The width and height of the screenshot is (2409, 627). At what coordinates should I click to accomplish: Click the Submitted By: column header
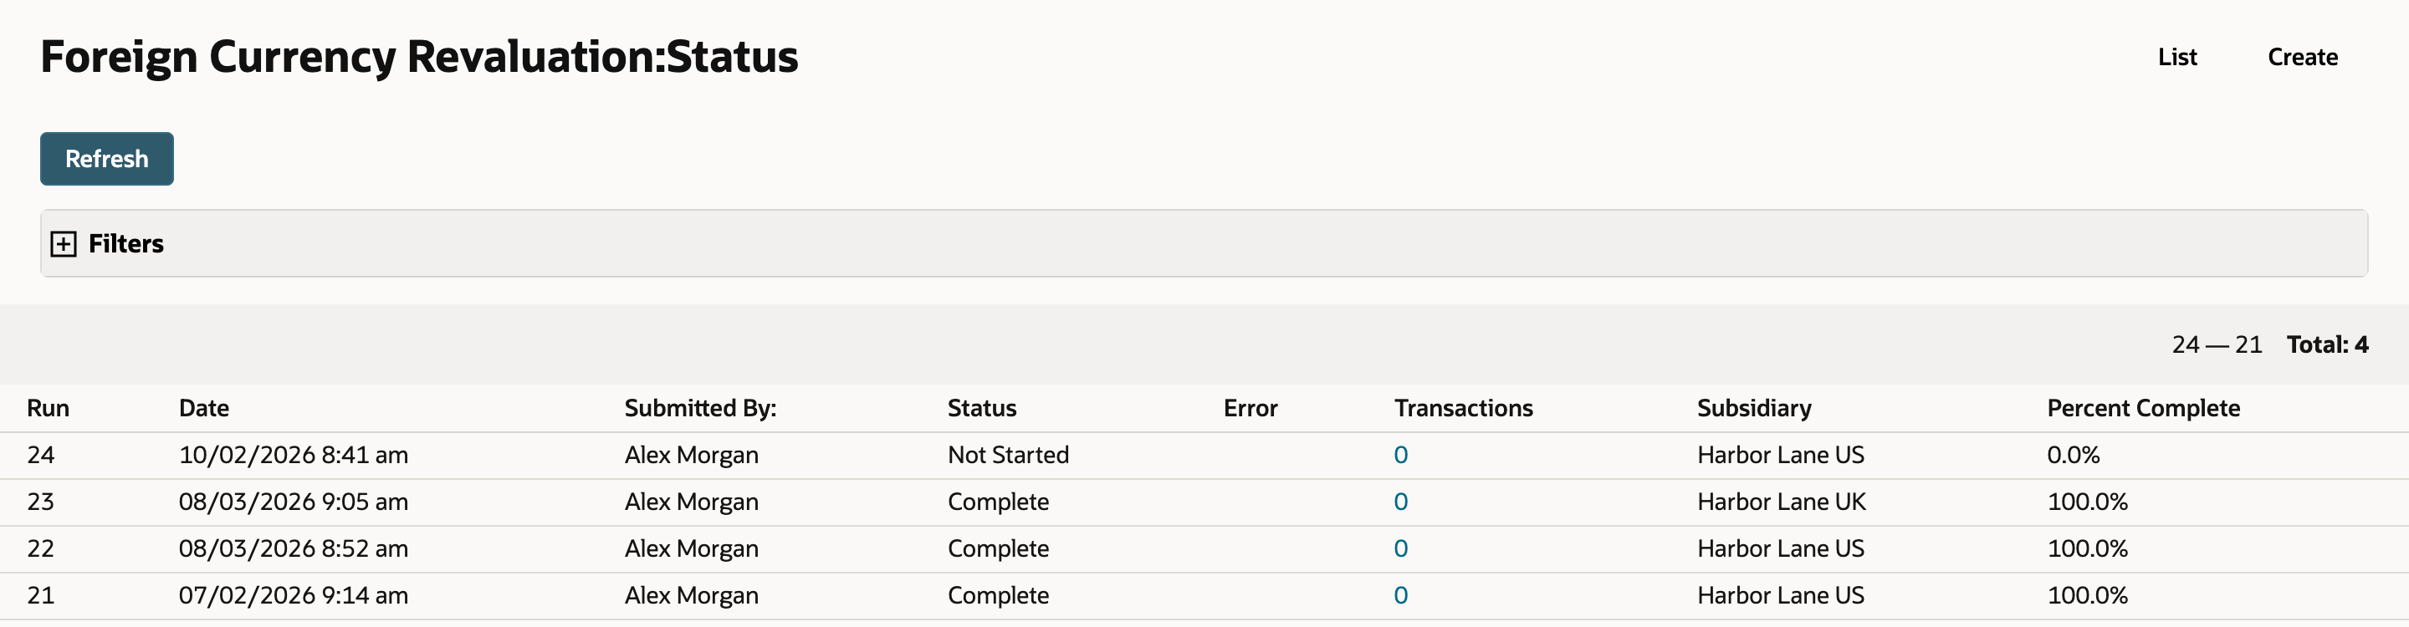(x=700, y=408)
